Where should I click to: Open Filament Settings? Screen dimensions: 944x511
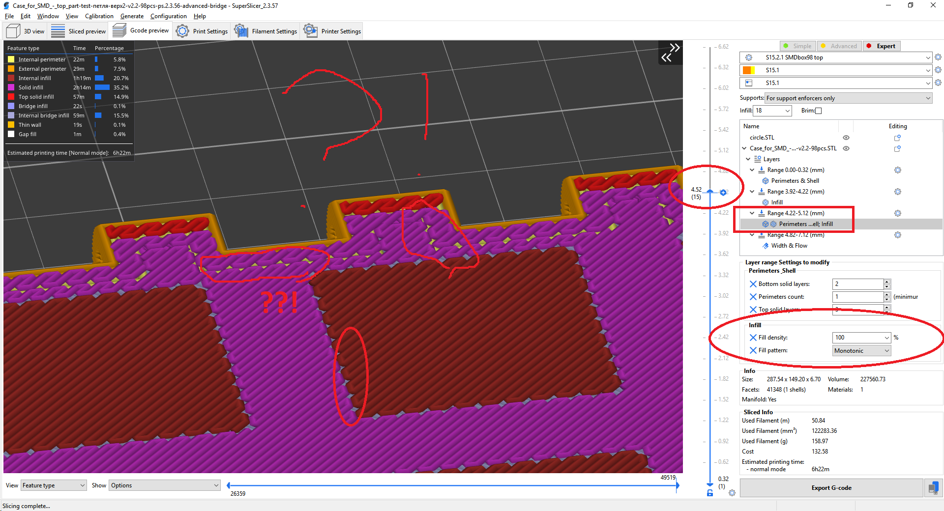pos(265,30)
